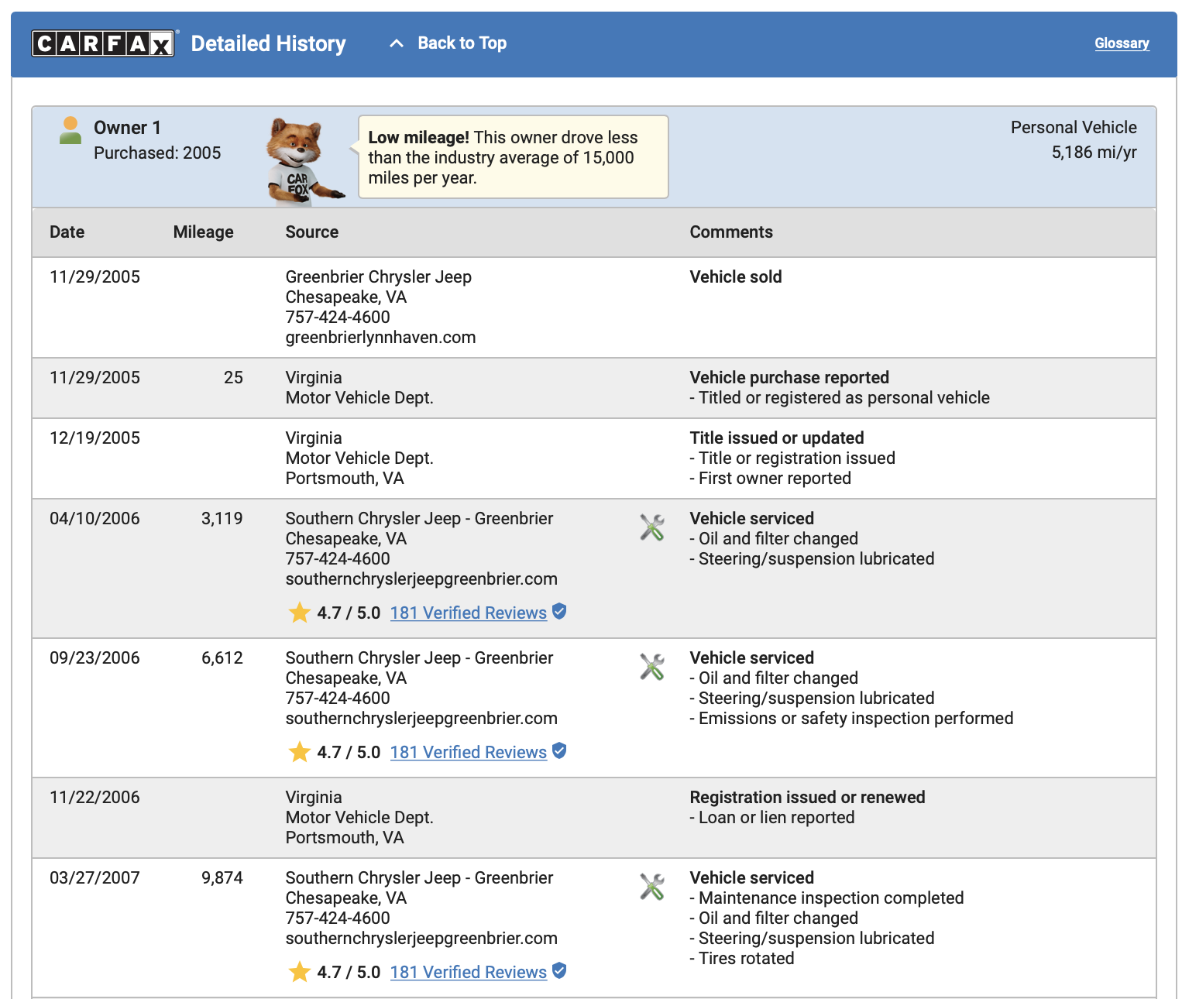The width and height of the screenshot is (1182, 999).
Task: Click the star rating icon in 09/23/2006 row
Action: click(x=299, y=752)
